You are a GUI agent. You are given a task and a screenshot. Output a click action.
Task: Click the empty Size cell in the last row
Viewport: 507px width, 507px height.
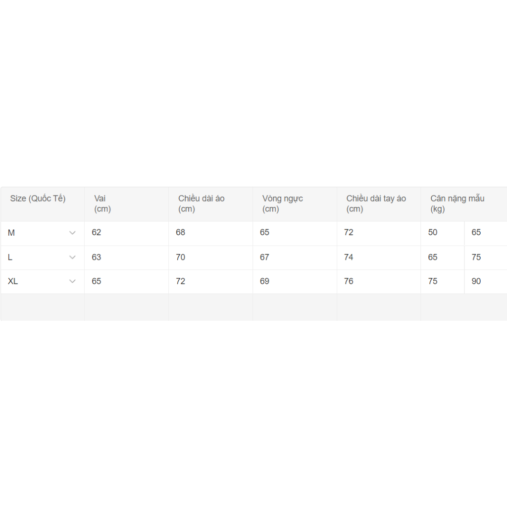43,307
